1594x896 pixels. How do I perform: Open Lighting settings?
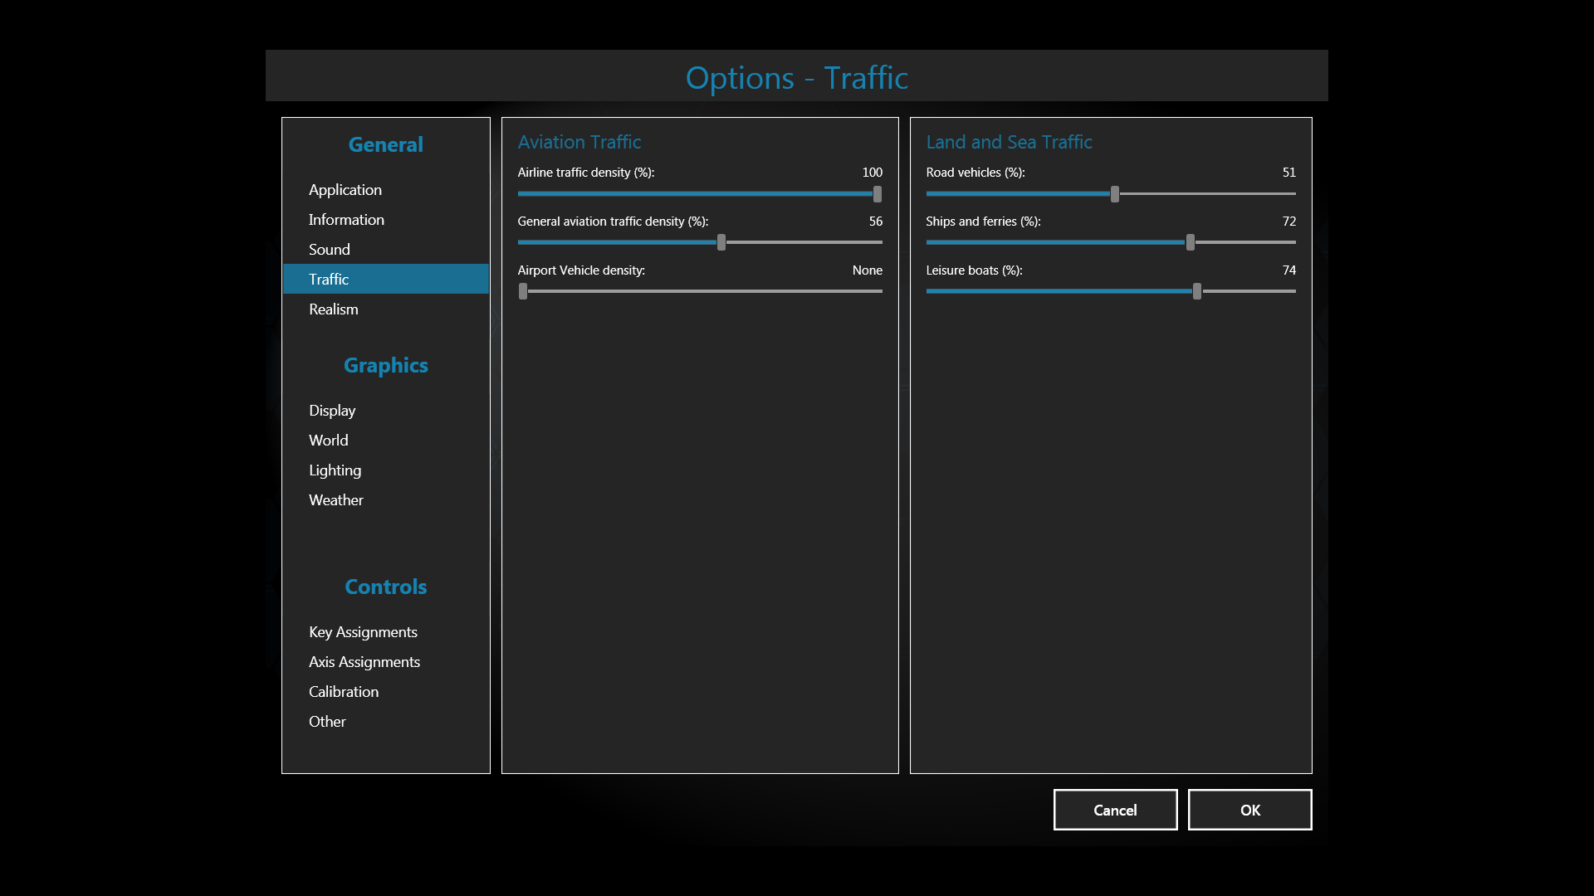(335, 470)
